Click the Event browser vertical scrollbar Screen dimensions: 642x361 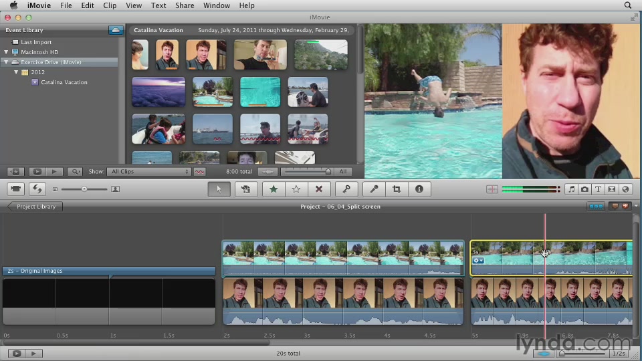click(x=360, y=51)
